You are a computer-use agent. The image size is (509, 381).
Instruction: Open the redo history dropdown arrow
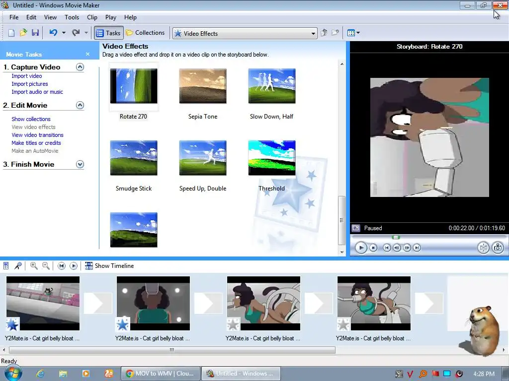point(86,33)
